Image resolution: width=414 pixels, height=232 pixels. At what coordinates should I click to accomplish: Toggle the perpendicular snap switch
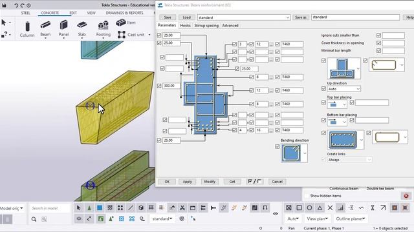pos(341,208)
